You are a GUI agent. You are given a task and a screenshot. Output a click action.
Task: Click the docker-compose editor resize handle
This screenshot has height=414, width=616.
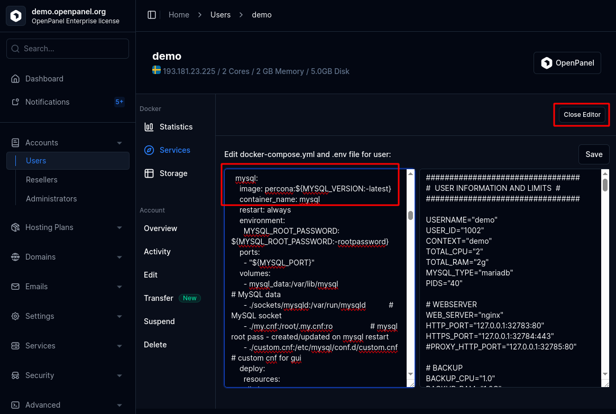click(411, 384)
